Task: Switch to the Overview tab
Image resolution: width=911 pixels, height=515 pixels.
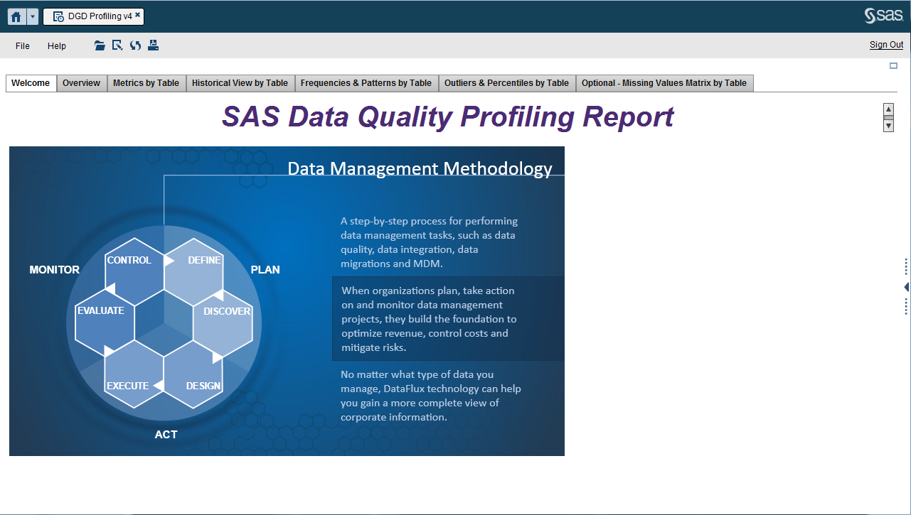Action: coord(81,82)
